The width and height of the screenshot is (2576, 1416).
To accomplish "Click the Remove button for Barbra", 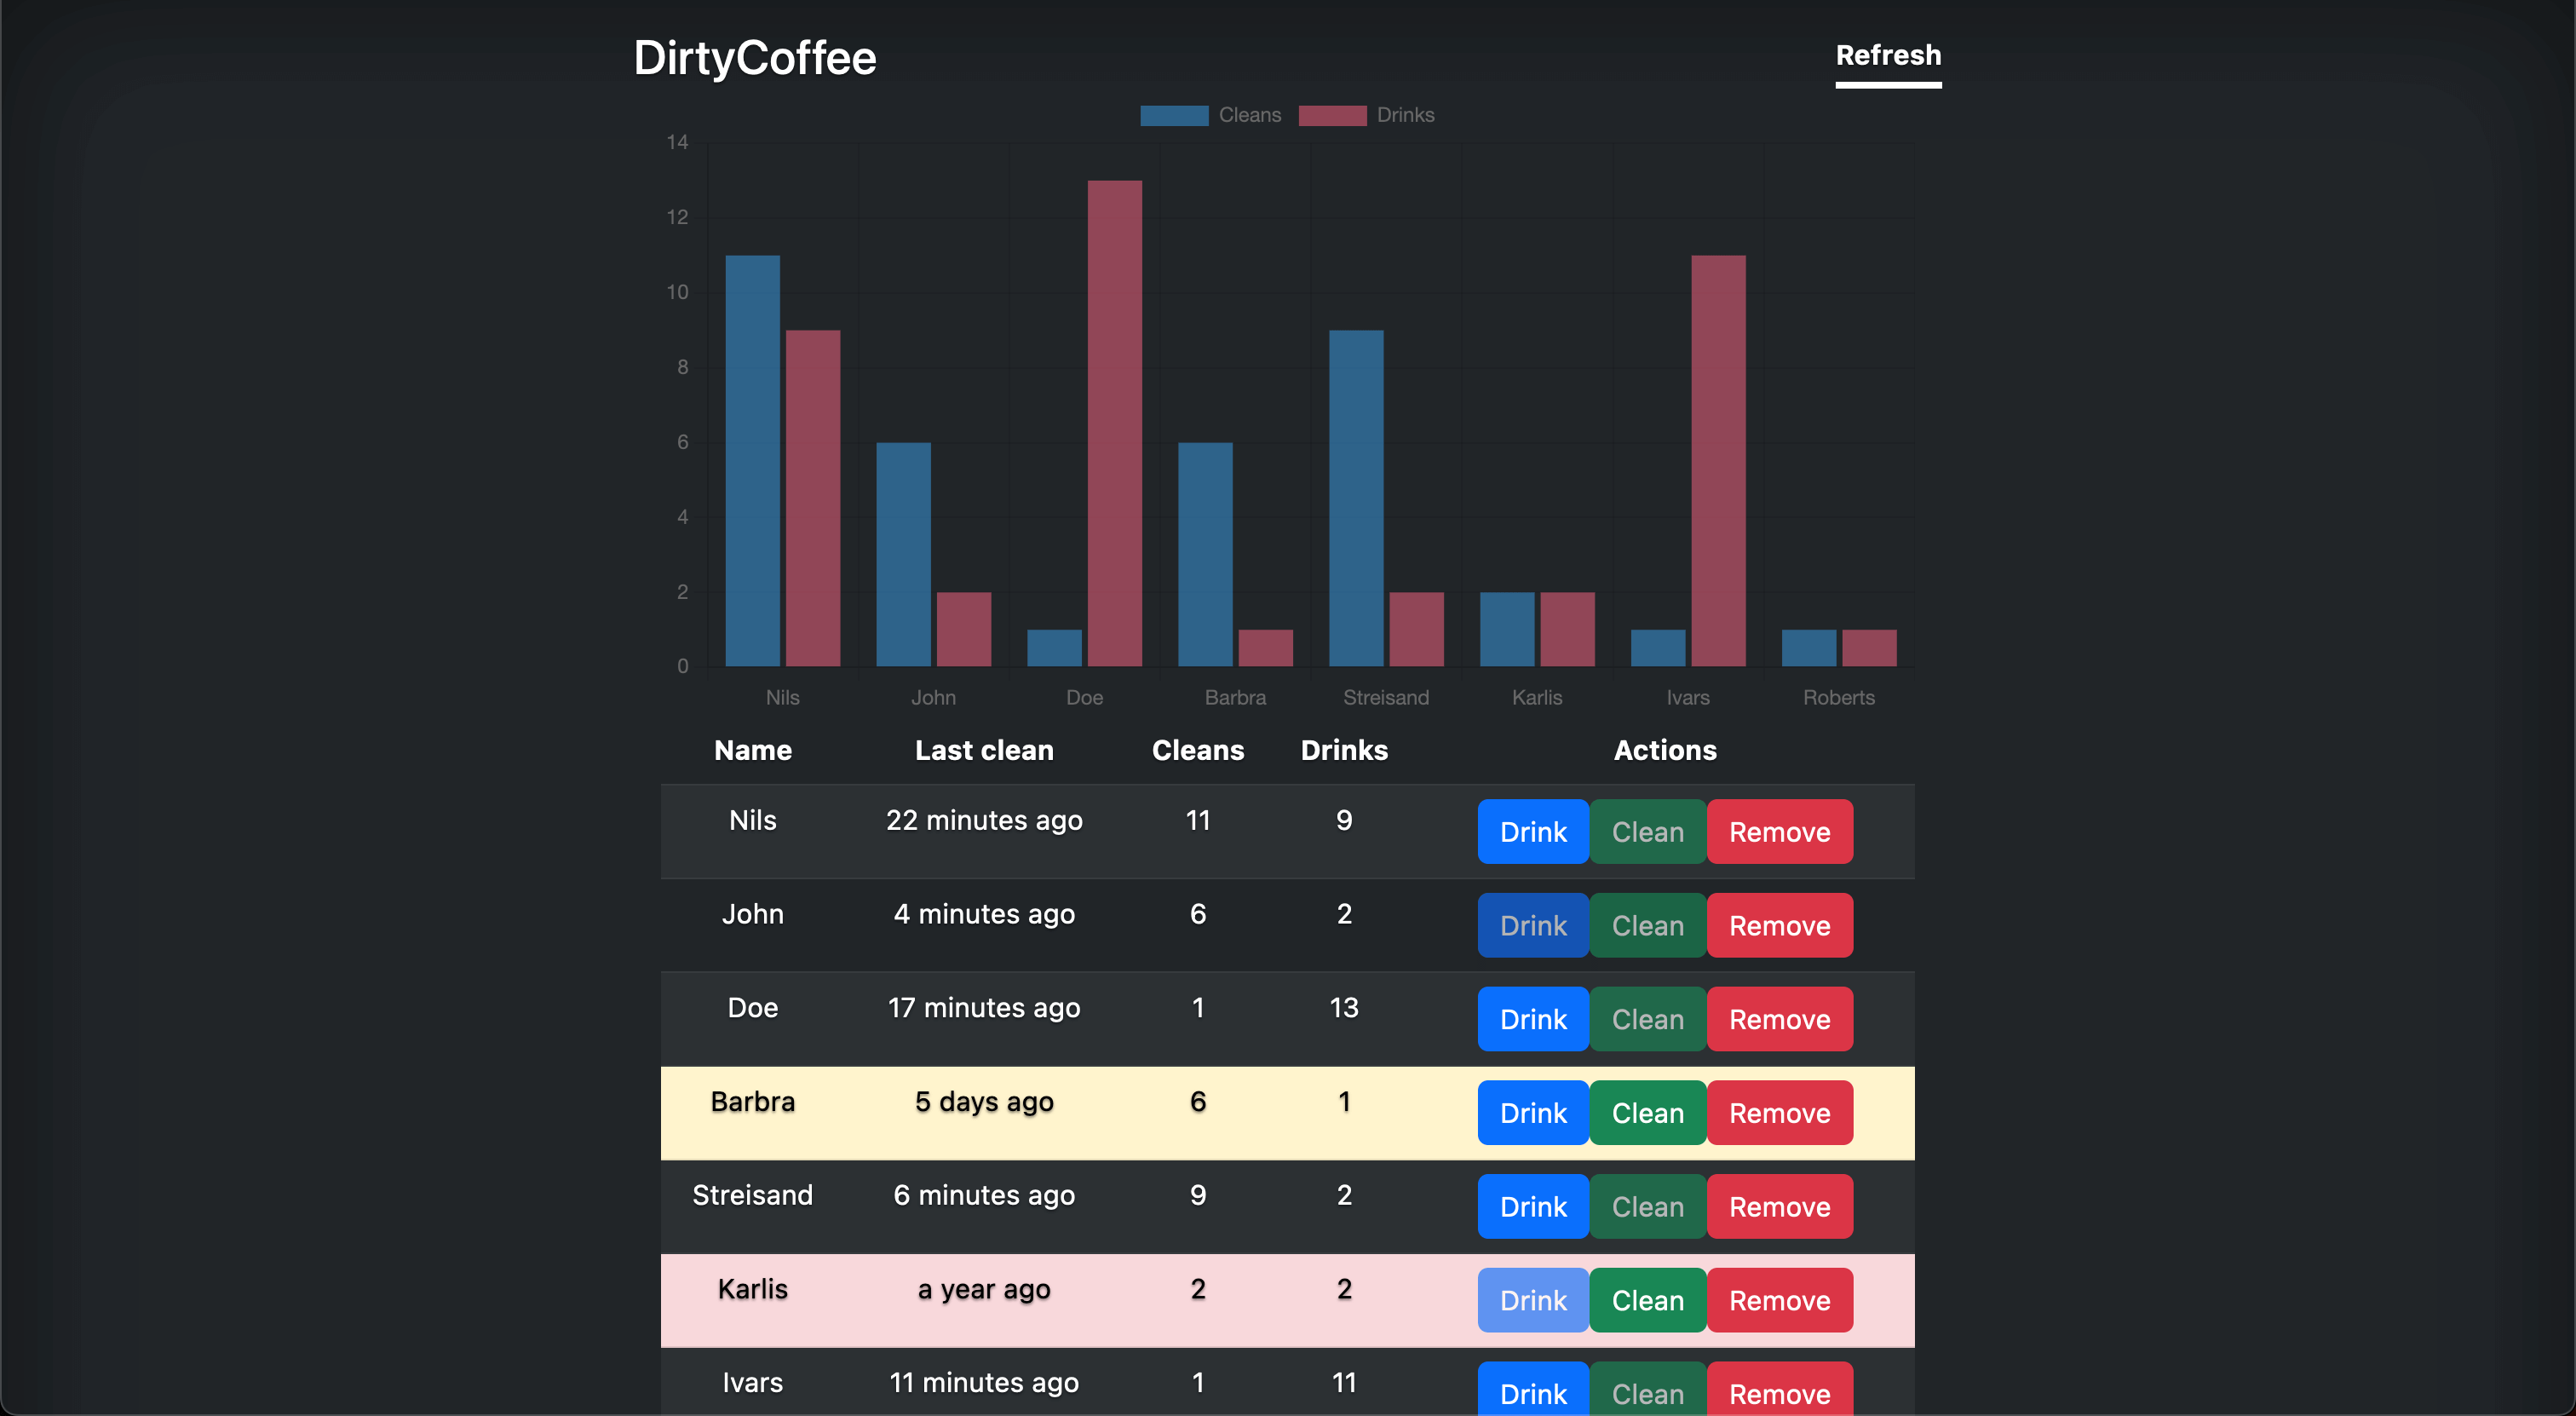I will tap(1780, 1113).
